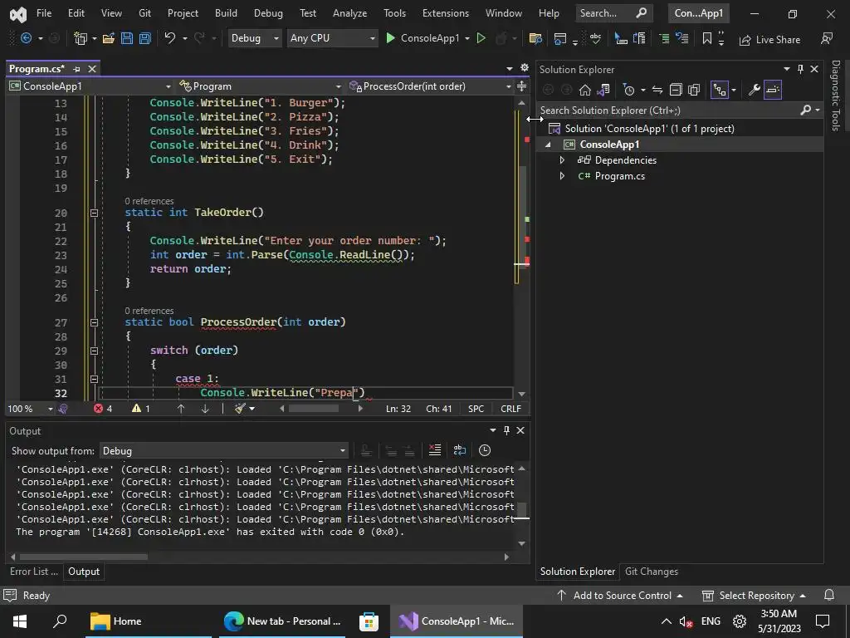This screenshot has height=638, width=850.
Task: Switch to the Error List tab
Action: pos(33,572)
